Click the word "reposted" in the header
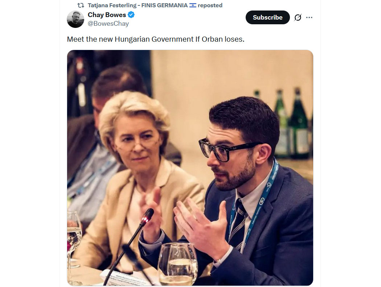Image resolution: width=381 pixels, height=287 pixels. click(210, 5)
